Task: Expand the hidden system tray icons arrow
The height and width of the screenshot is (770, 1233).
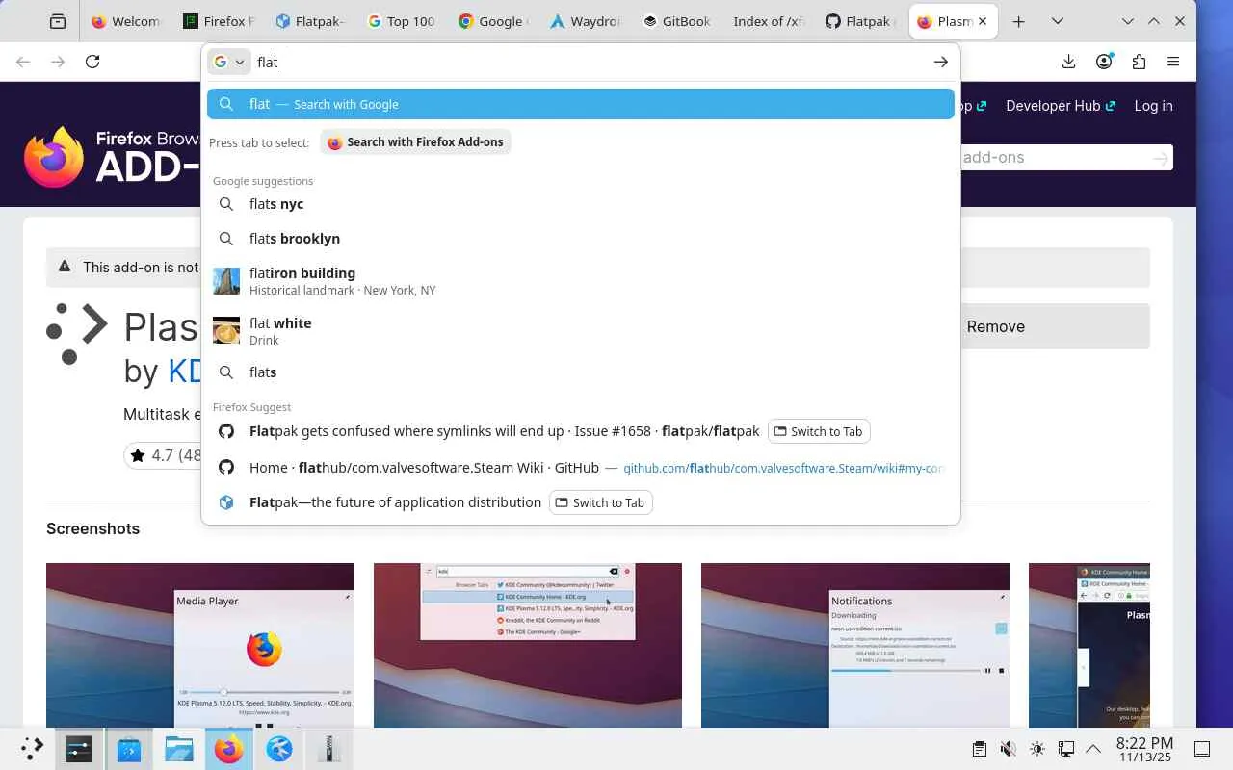Action: pyautogui.click(x=1093, y=749)
